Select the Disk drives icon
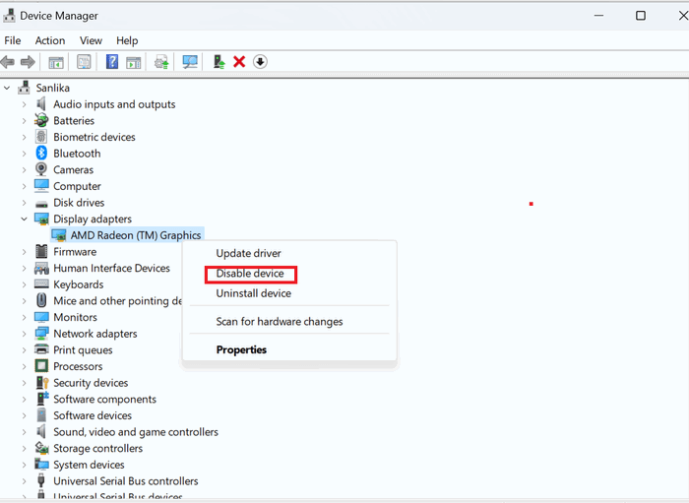Screen dimensions: 689x503 click(41, 204)
